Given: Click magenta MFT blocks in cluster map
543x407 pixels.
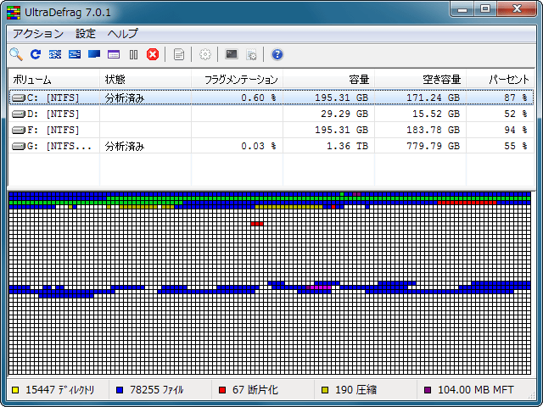Looking at the screenshot, I should coord(321,287).
